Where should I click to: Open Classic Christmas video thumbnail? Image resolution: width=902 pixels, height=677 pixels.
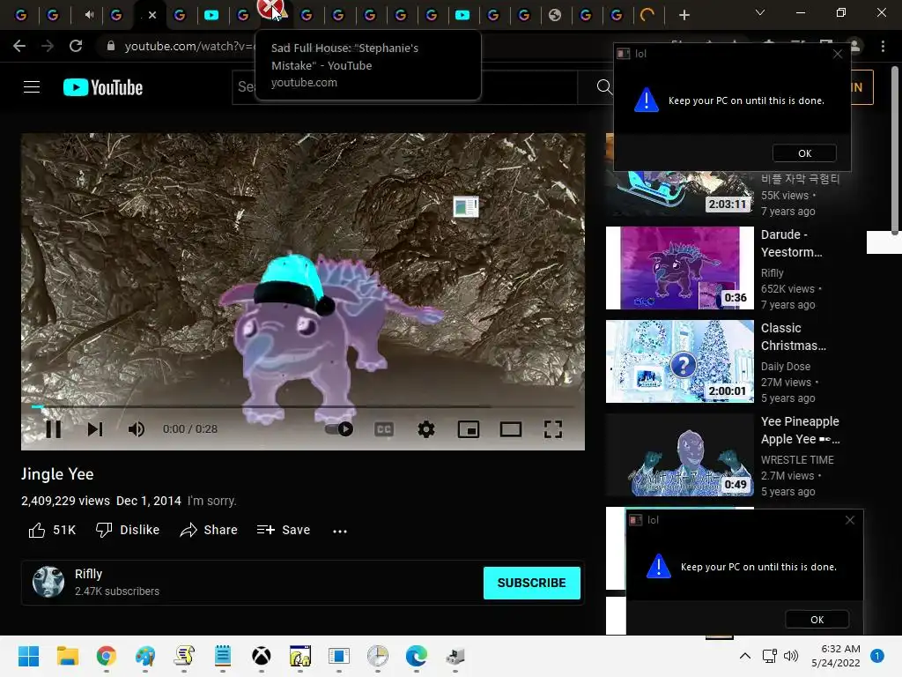click(679, 361)
